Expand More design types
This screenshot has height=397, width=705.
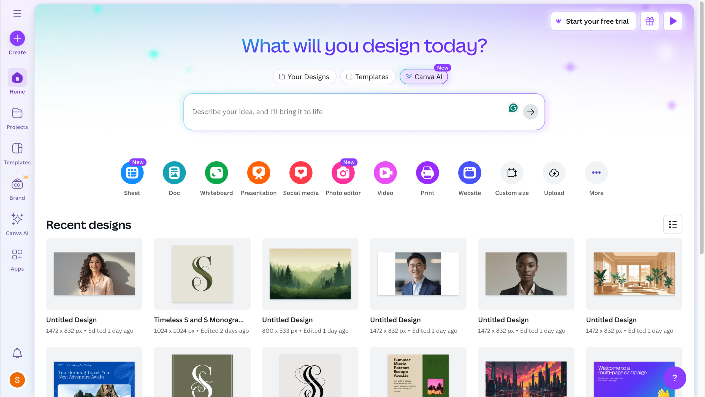coord(596,173)
